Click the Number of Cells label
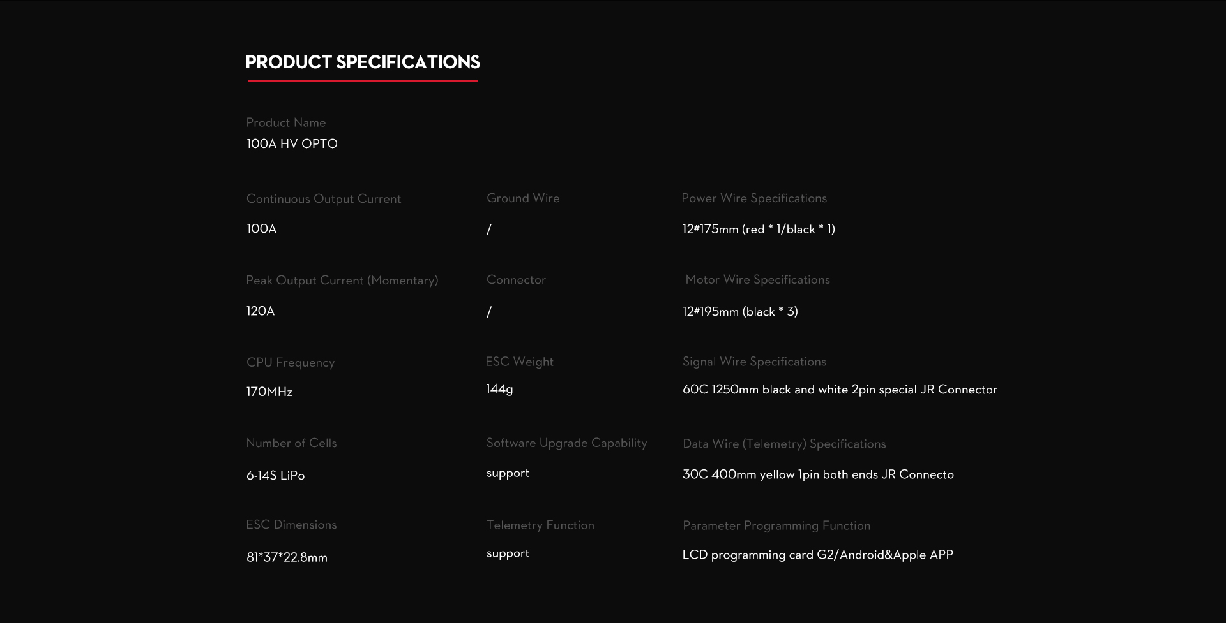 click(291, 443)
